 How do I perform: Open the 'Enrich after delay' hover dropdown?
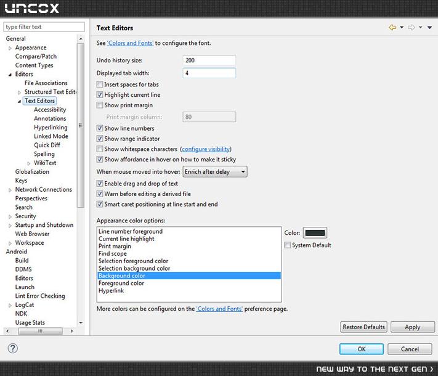(x=215, y=171)
